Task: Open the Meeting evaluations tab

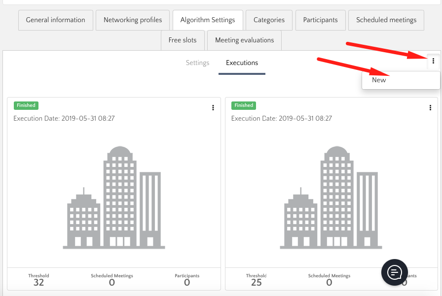Action: pos(244,40)
